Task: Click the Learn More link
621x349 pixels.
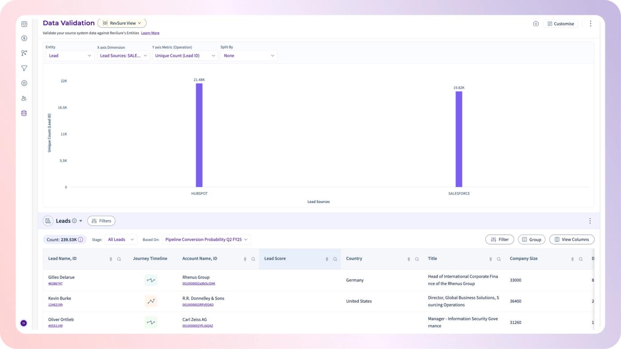Action: (150, 33)
